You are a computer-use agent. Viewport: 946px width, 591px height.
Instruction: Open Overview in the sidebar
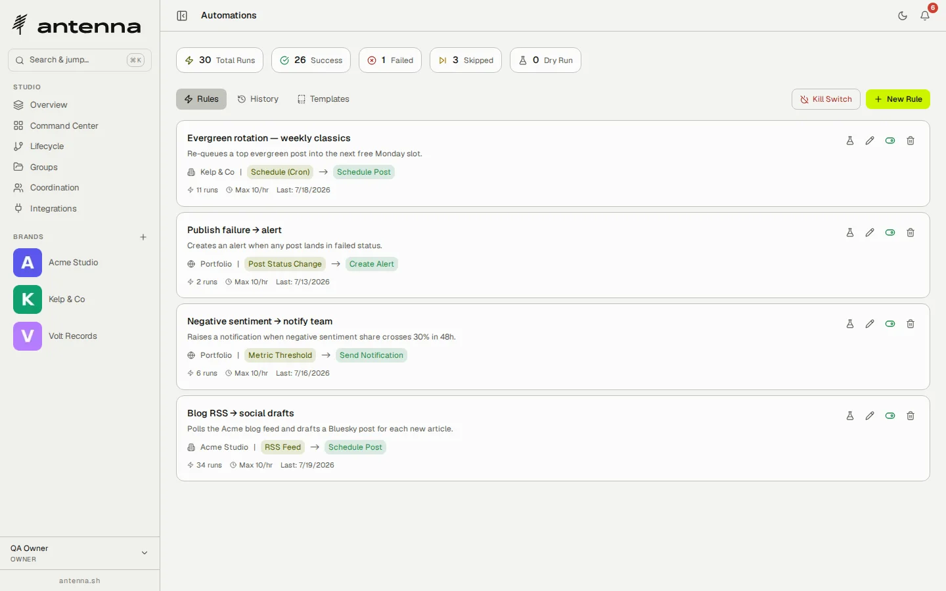tap(79, 105)
